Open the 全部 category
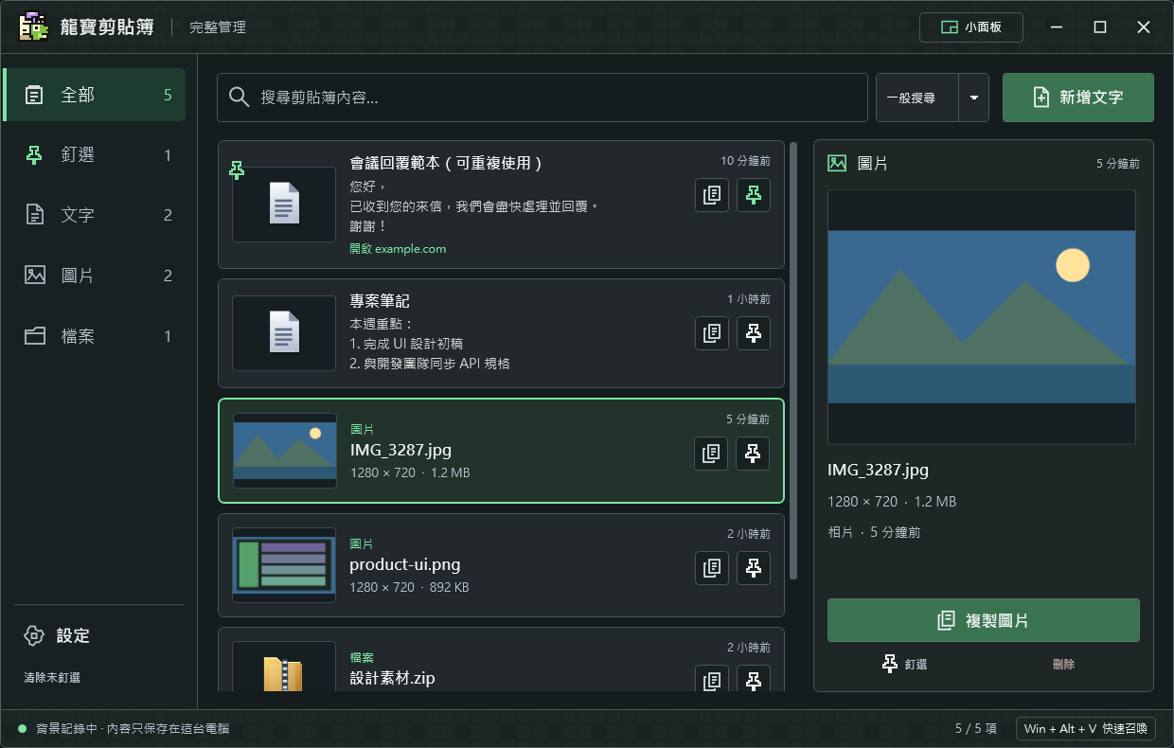Screen dimensions: 1174x748 [95, 95]
